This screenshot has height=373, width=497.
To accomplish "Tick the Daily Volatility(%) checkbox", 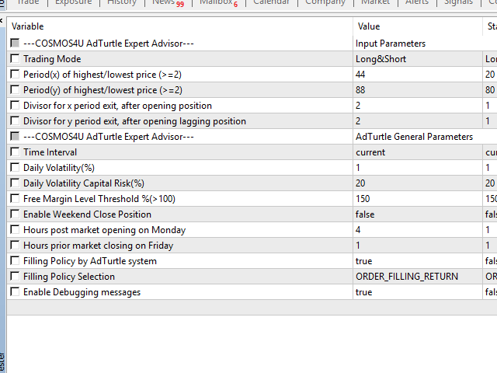I will [x=16, y=168].
